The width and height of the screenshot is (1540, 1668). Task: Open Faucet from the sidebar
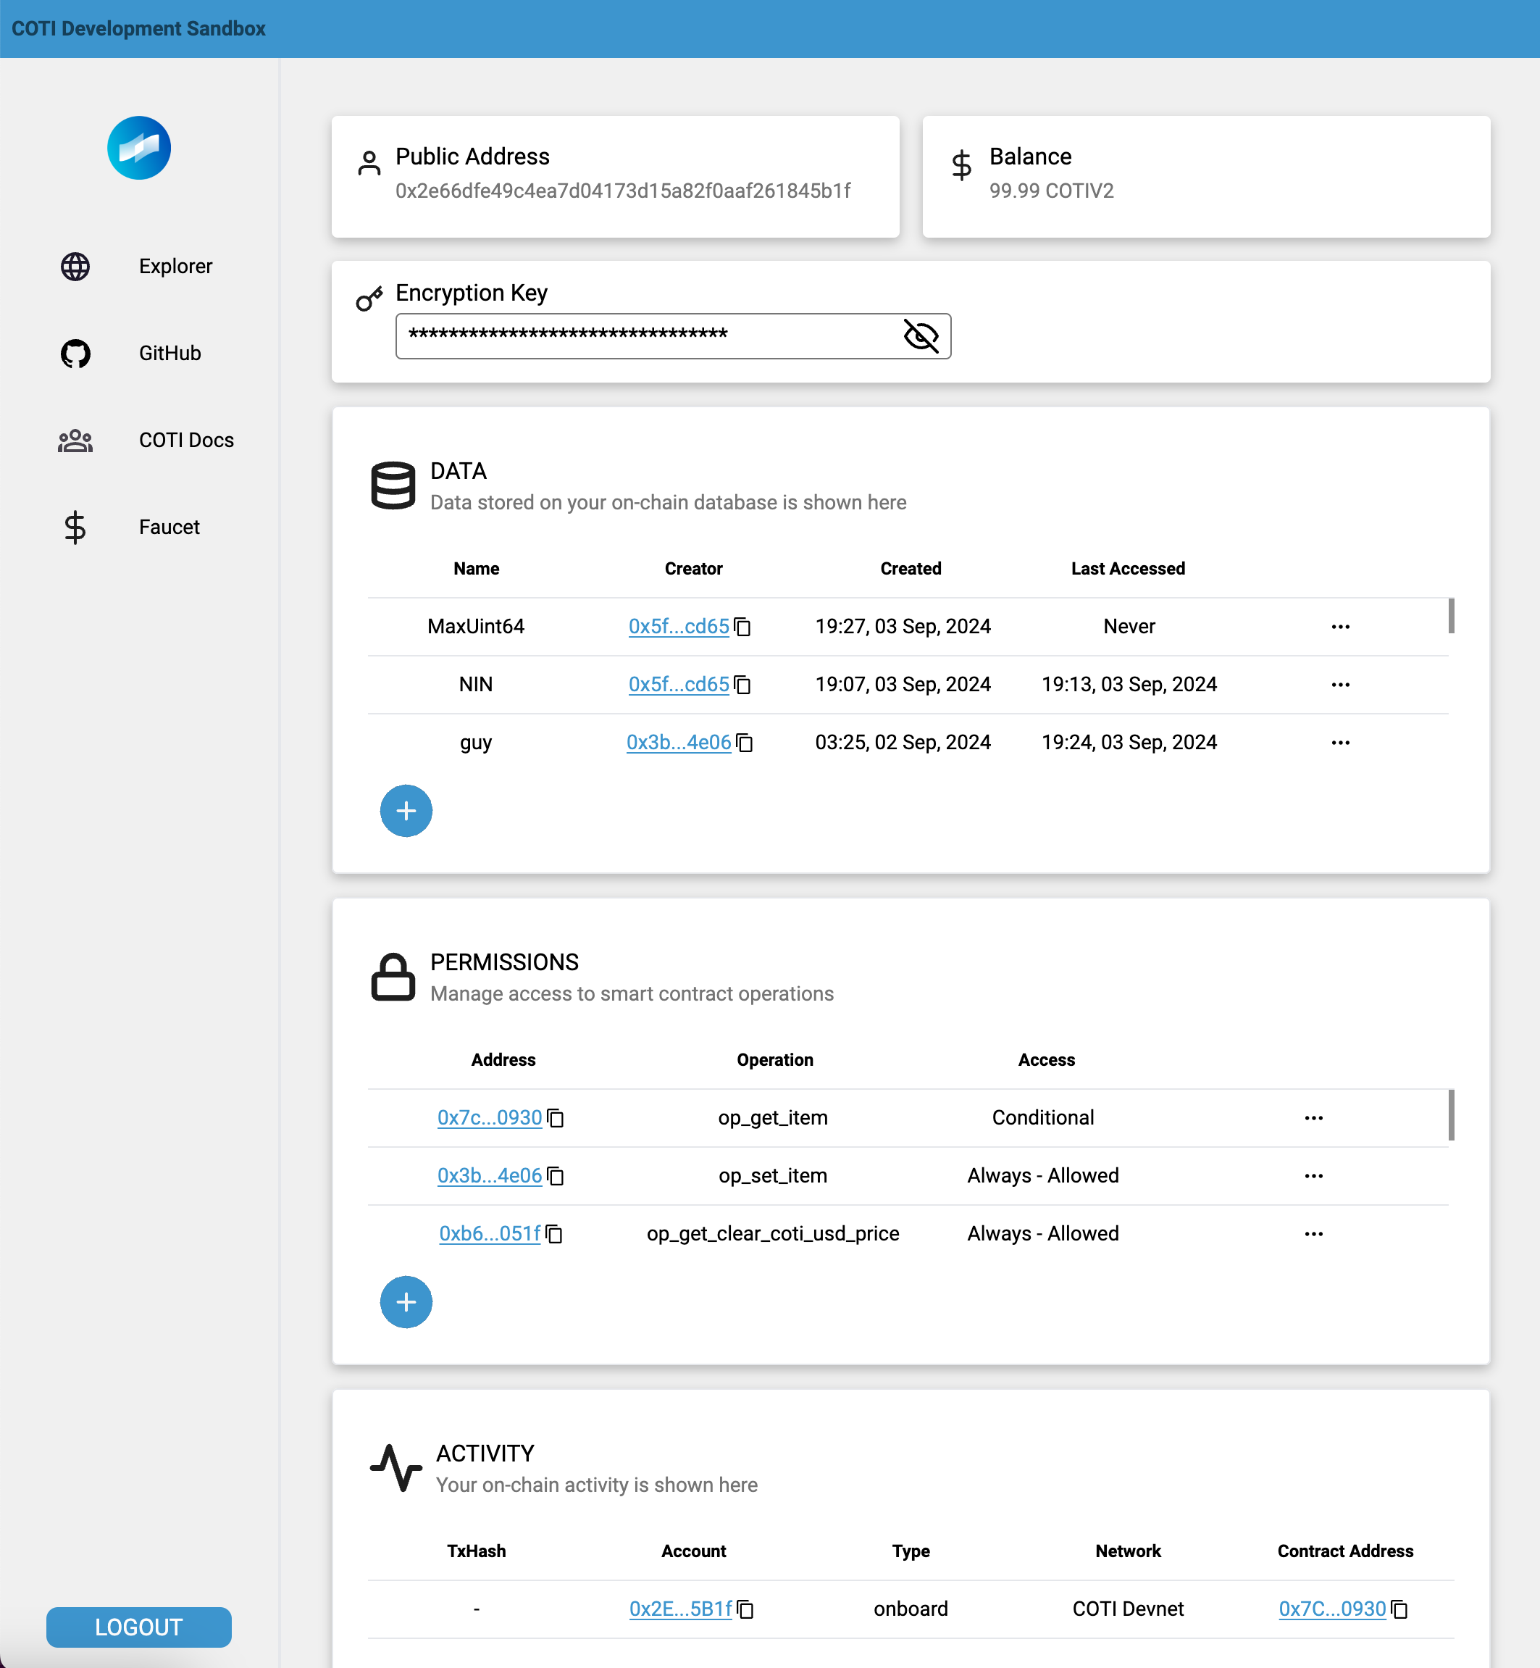coord(170,527)
